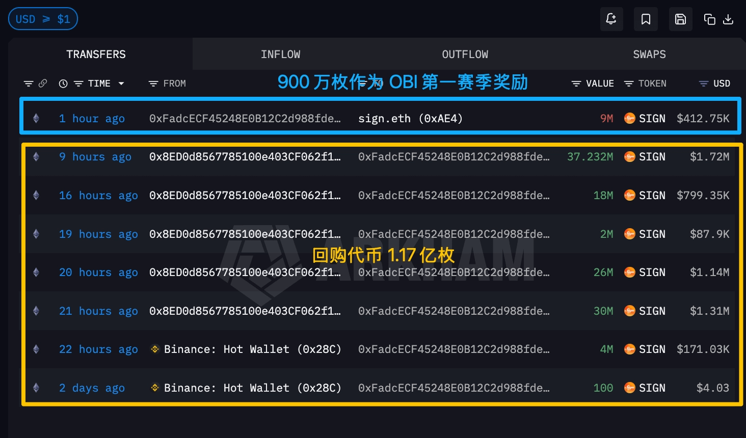
Task: Open the USD column filter icon
Action: (704, 84)
